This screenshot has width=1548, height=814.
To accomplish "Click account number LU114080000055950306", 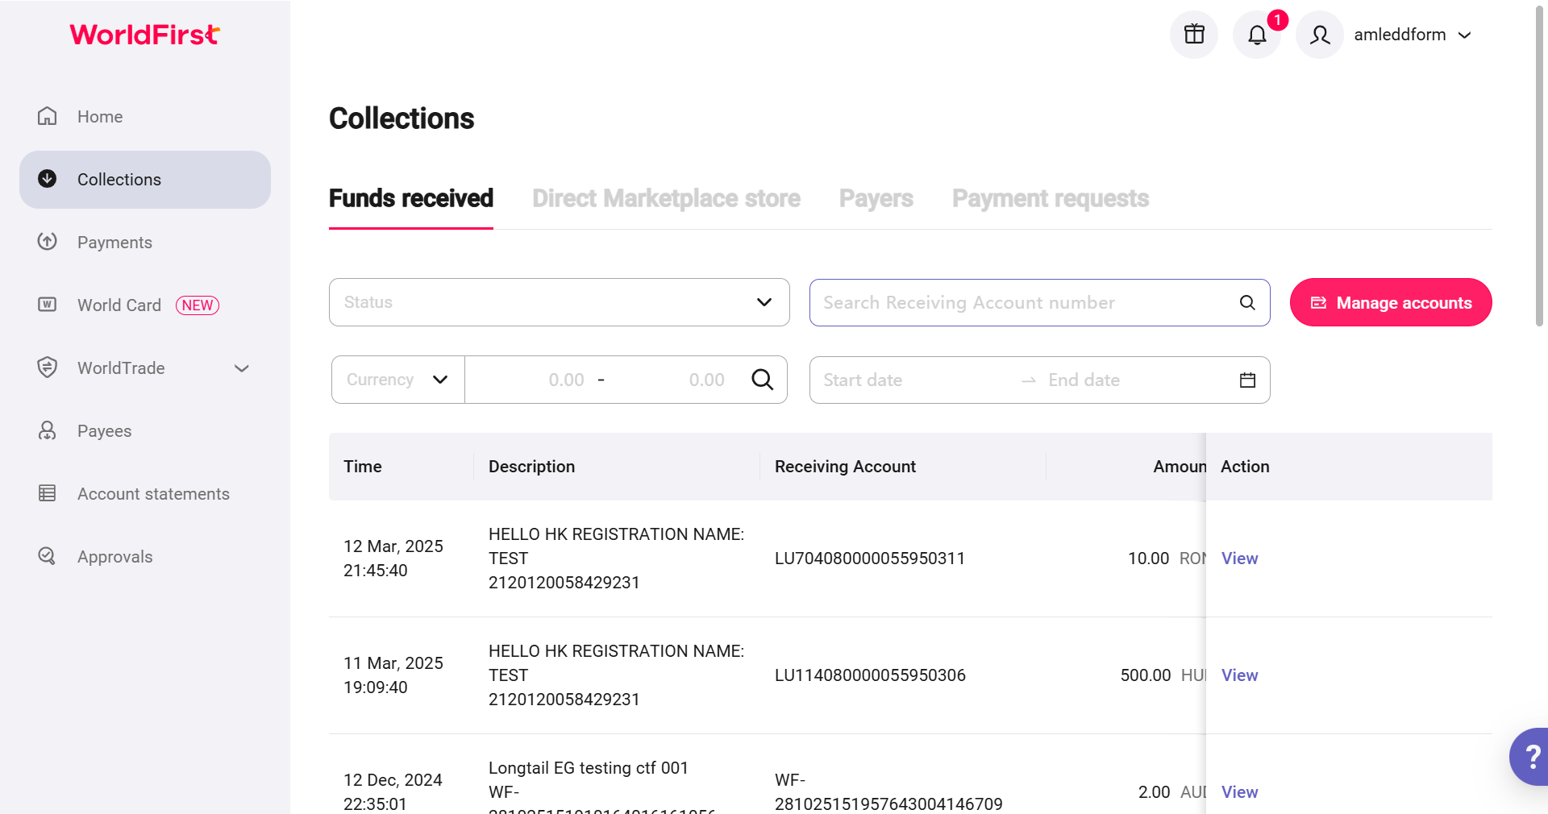I will [870, 675].
